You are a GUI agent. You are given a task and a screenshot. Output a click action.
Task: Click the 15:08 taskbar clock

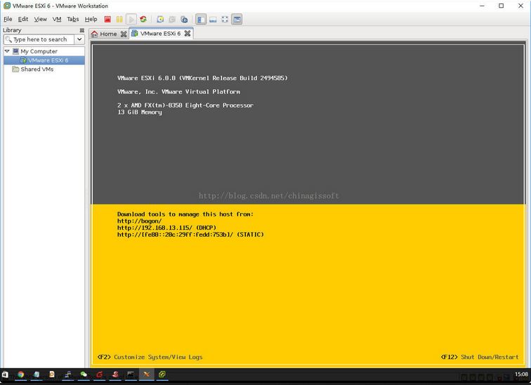click(521, 374)
